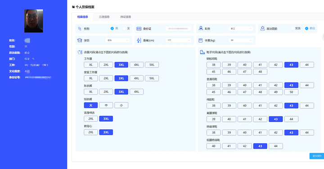Select 3XL for 工作服

[121, 65]
